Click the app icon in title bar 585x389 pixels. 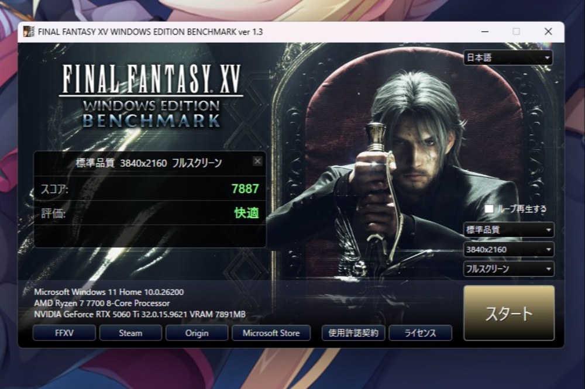[28, 32]
